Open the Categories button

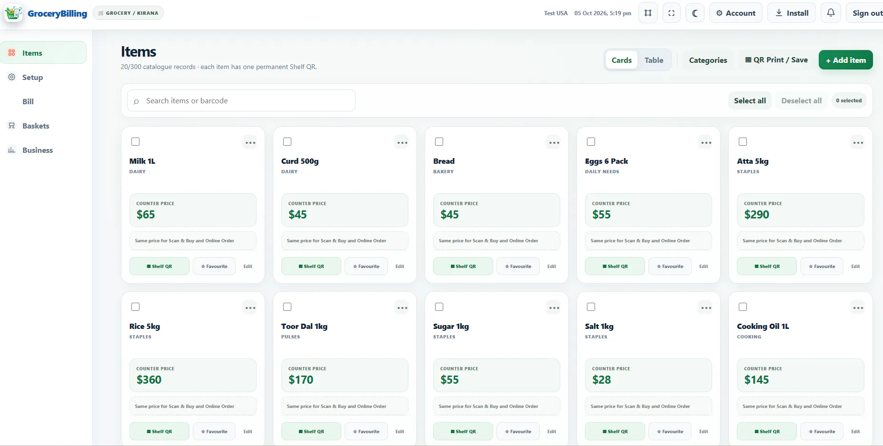[x=708, y=60]
